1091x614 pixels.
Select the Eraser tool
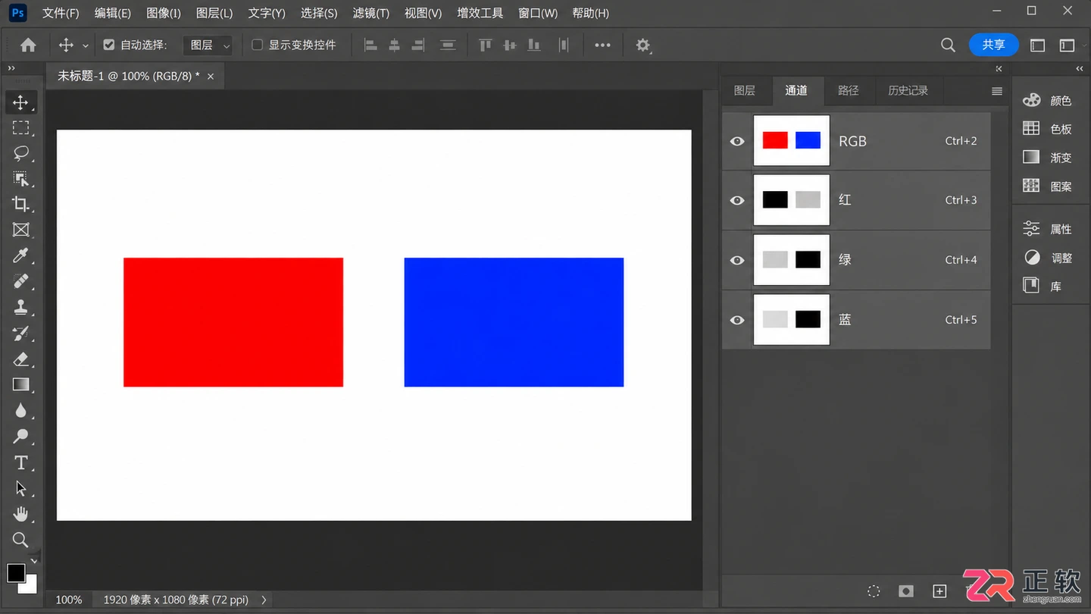[x=20, y=359]
